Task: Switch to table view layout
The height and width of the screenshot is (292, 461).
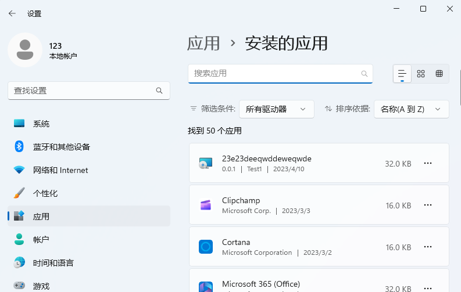Action: [439, 74]
